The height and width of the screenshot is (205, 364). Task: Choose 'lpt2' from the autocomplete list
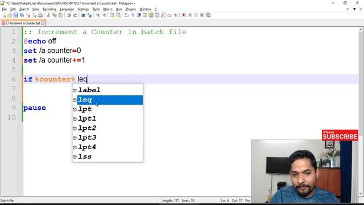[107, 128]
